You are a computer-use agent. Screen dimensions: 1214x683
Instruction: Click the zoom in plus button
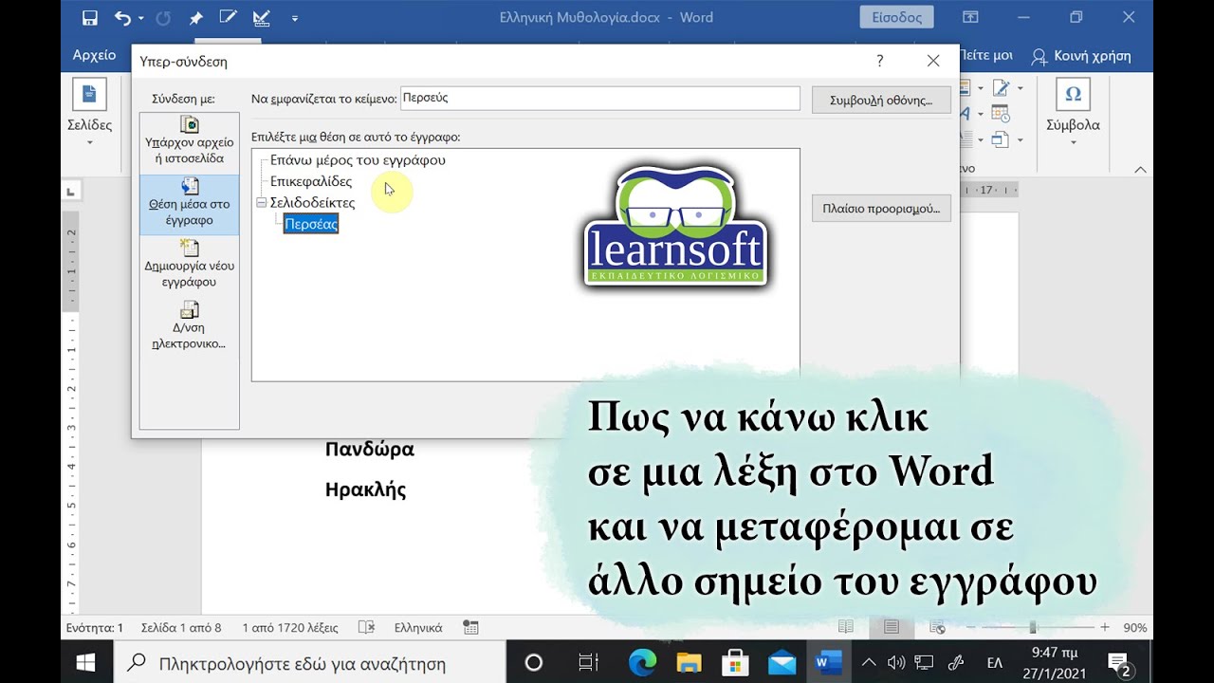point(1104,628)
